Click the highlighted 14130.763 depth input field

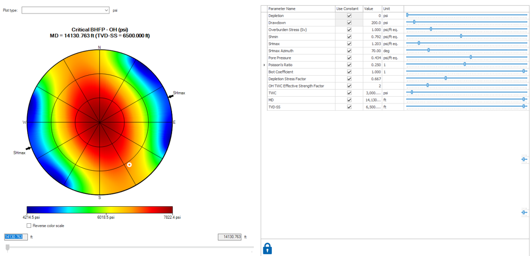point(15,237)
